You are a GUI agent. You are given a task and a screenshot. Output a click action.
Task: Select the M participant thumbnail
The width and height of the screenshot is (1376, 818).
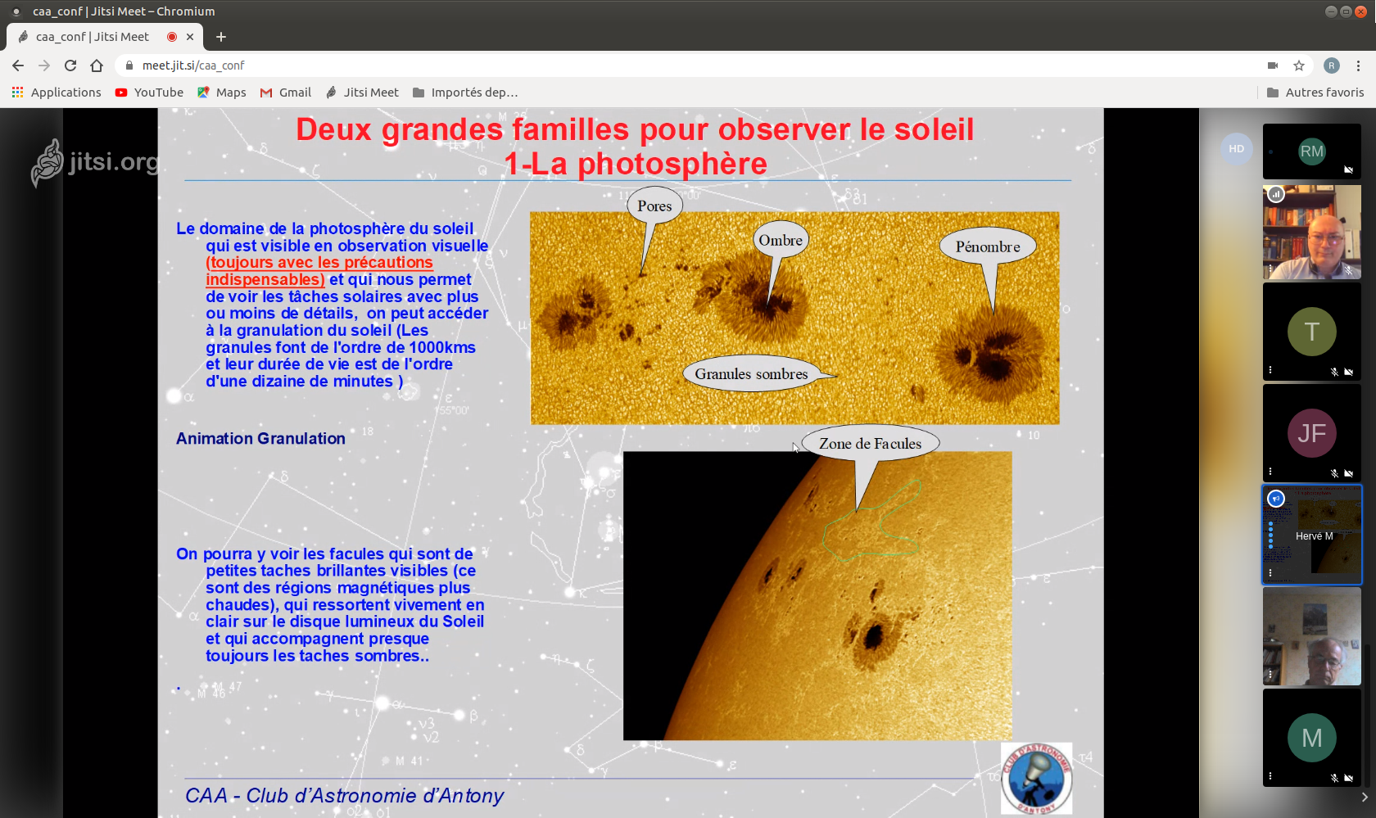(x=1312, y=738)
